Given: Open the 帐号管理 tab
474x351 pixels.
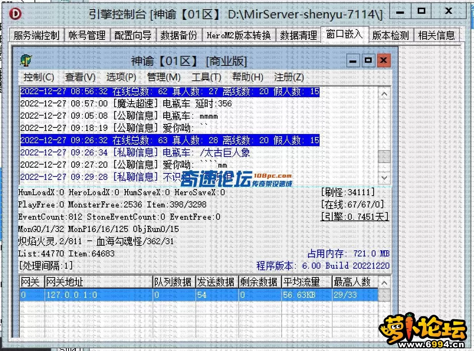Looking at the screenshot, I should 87,36.
